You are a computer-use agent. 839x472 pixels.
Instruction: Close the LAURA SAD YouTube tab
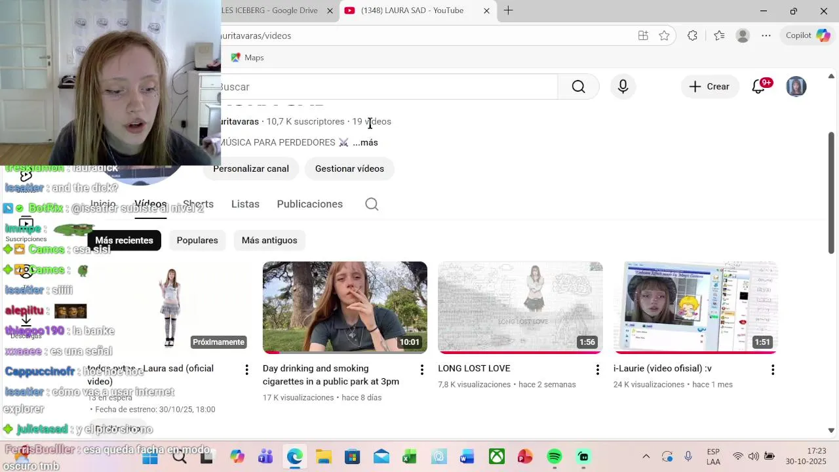(486, 10)
